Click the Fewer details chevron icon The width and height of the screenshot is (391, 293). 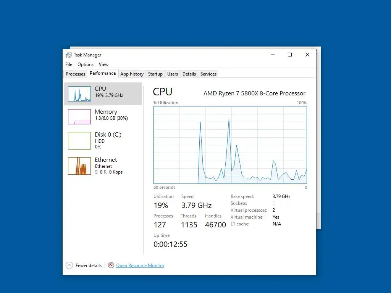tap(69, 266)
